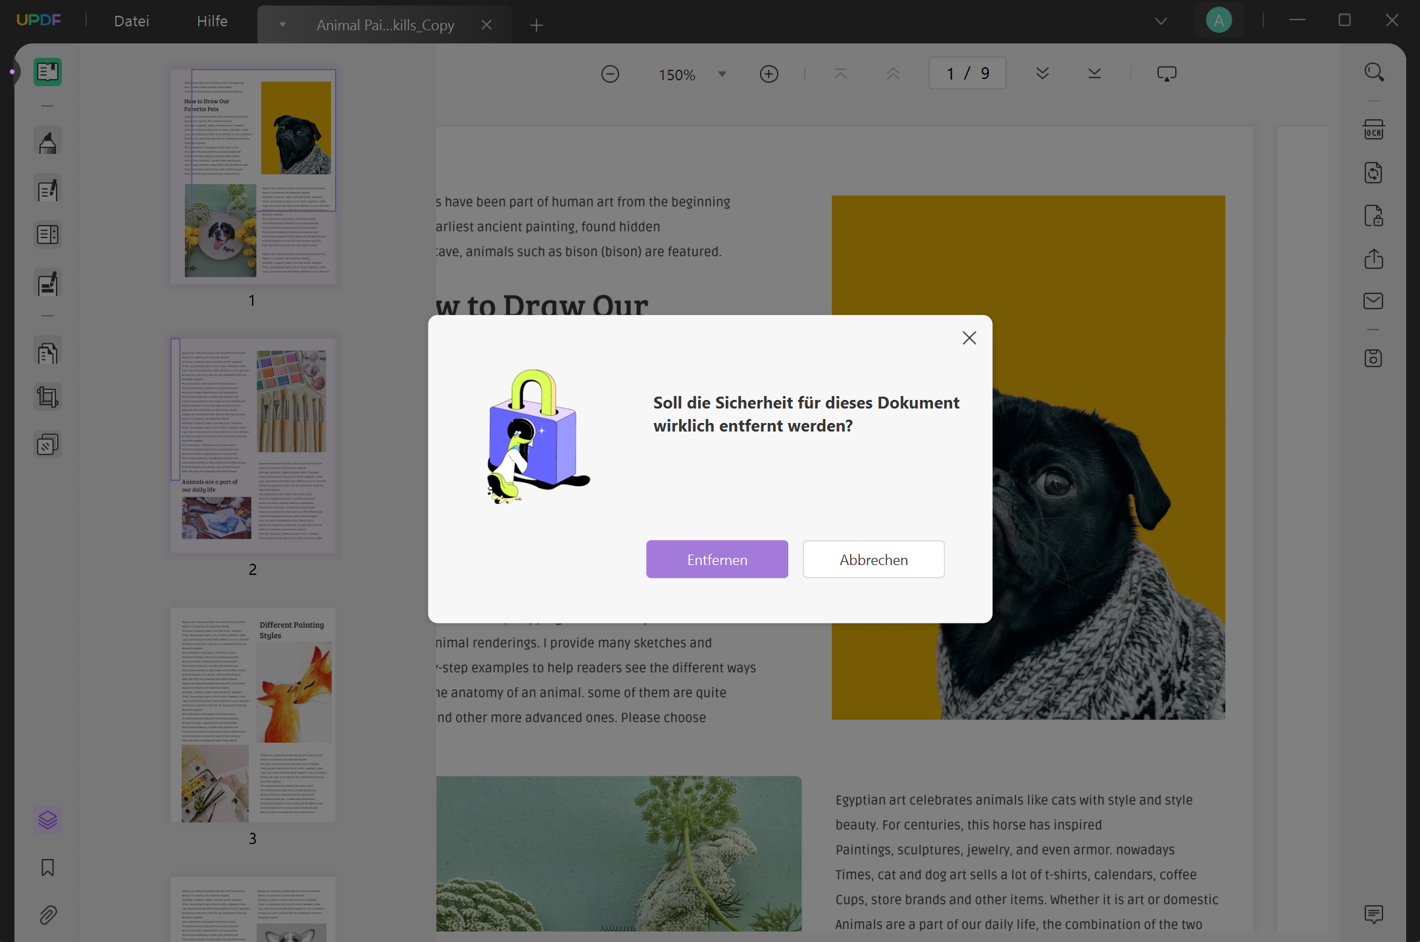The height and width of the screenshot is (942, 1420).
Task: Click the Share document icon
Action: 1373,259
